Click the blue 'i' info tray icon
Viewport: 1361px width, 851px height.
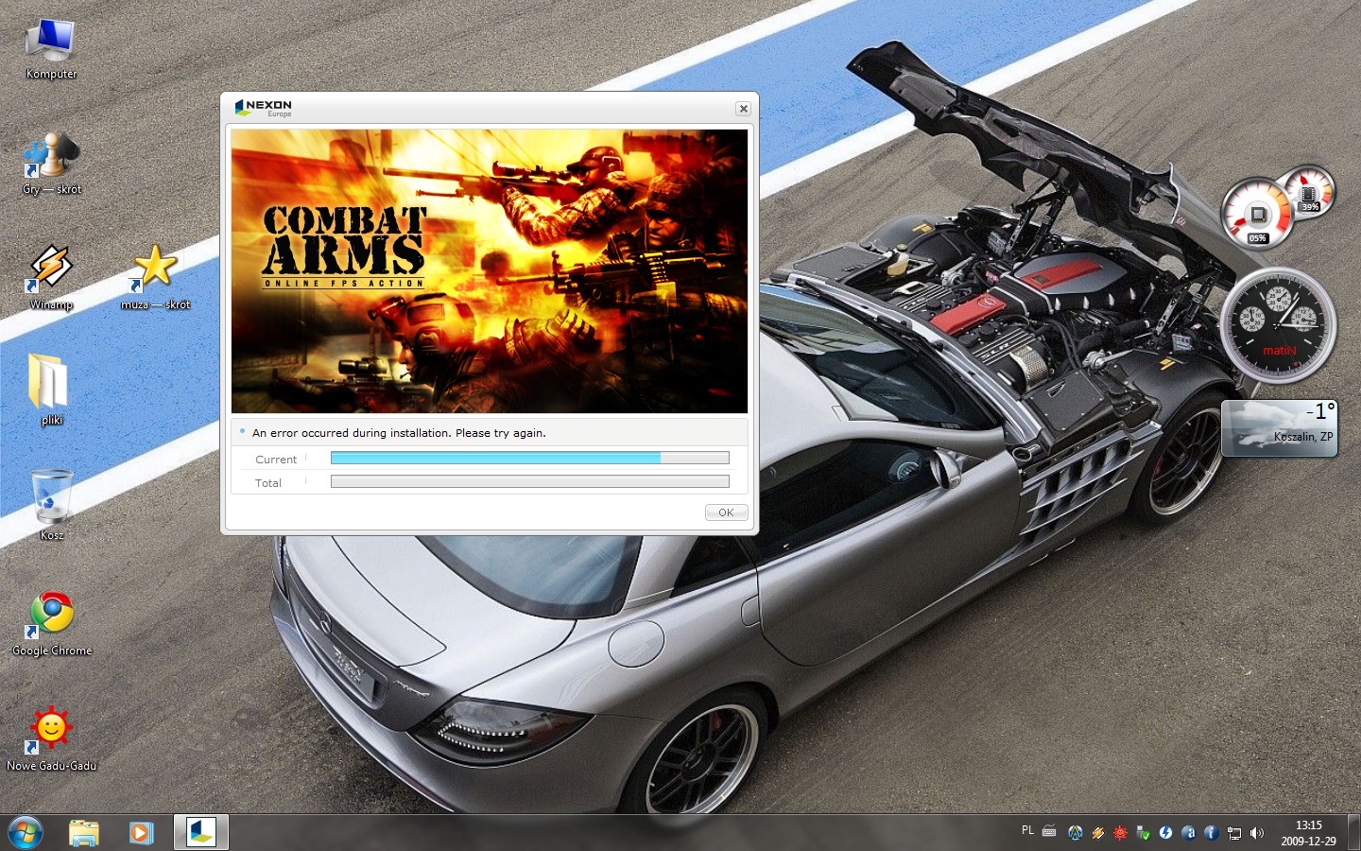coord(1211,833)
